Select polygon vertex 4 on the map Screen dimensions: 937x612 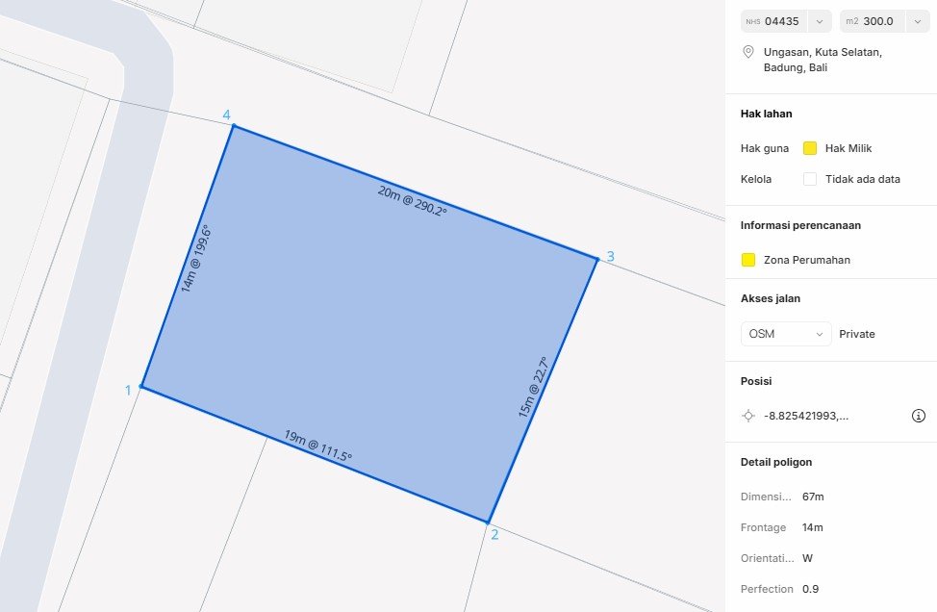(x=233, y=126)
